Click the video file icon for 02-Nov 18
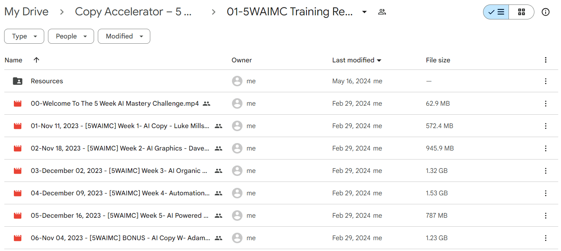 (x=18, y=148)
